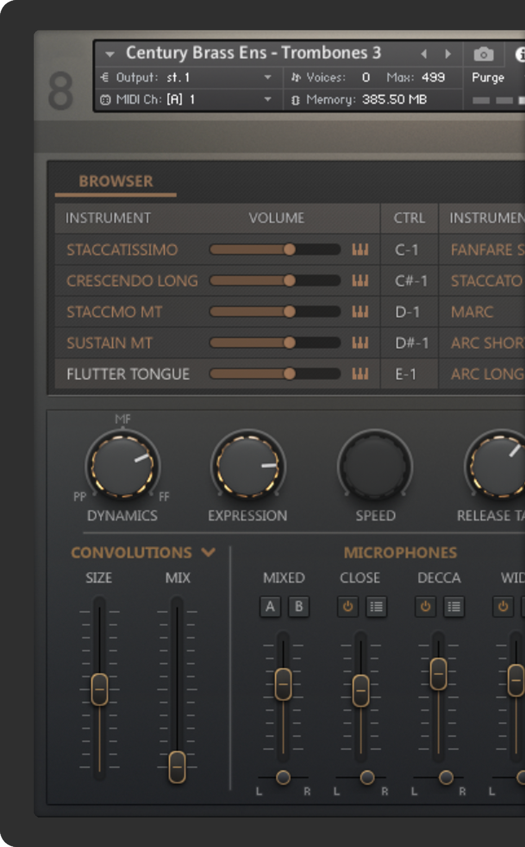The width and height of the screenshot is (525, 847).
Task: Go to previous instrument preset arrow
Action: pyautogui.click(x=424, y=54)
